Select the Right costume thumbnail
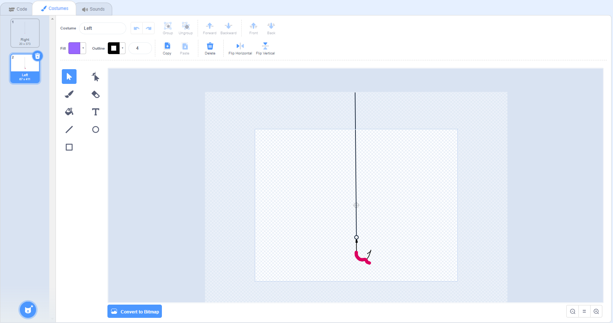This screenshot has width=613, height=323. click(x=25, y=33)
